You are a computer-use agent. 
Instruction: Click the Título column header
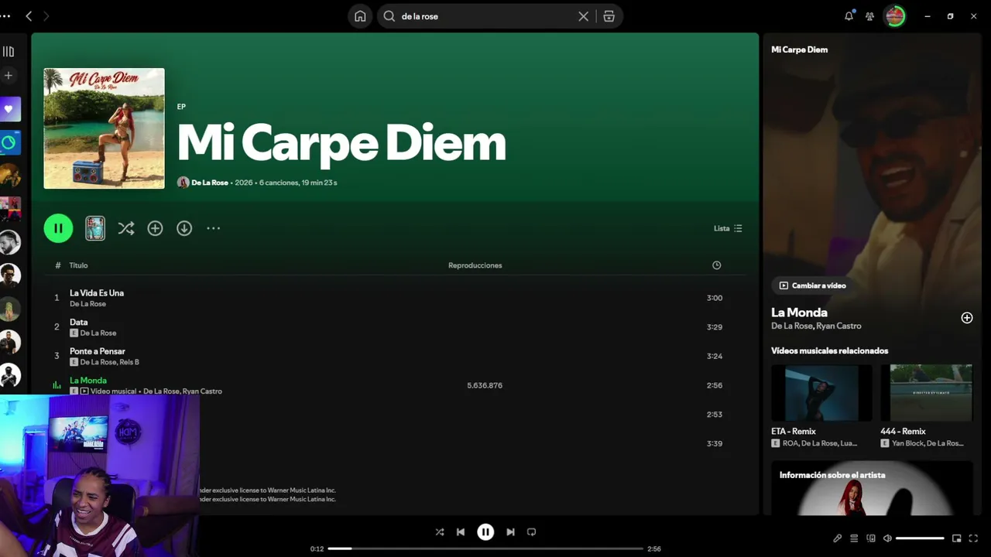point(78,265)
